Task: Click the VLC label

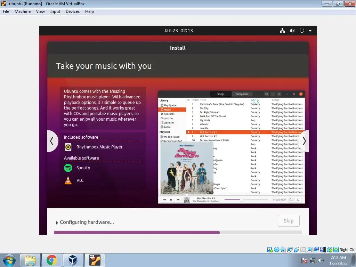Action: pyautogui.click(x=80, y=180)
